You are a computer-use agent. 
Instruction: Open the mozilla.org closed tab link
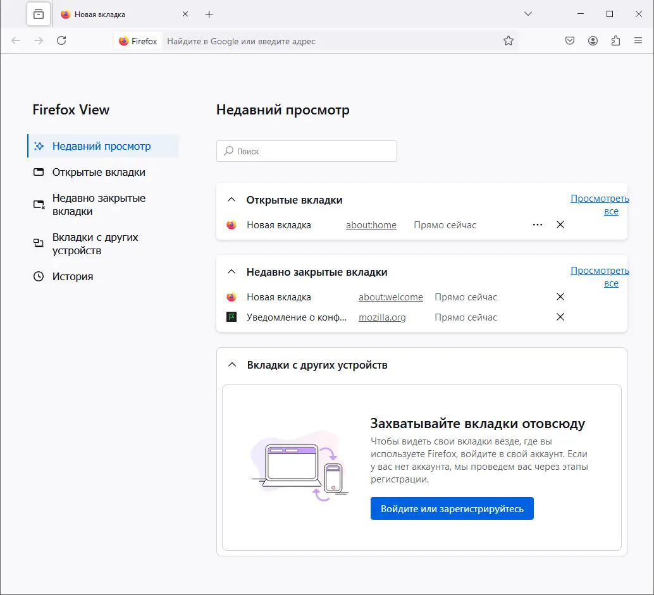(382, 317)
